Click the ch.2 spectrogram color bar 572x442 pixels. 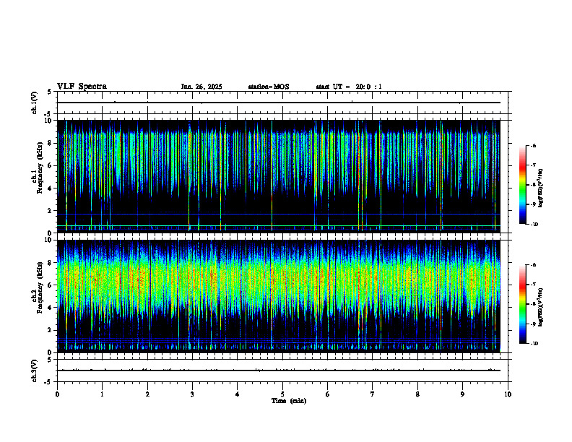pos(522,304)
